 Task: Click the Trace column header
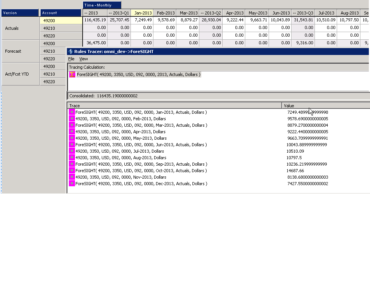[174, 106]
